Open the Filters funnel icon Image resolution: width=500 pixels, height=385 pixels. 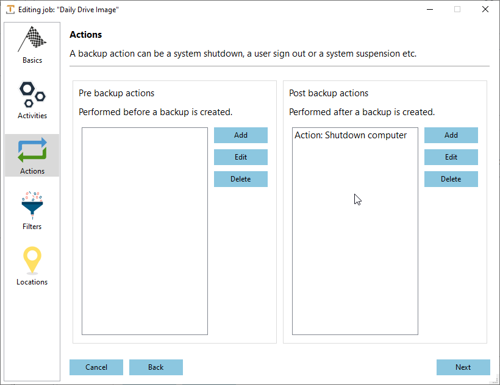[32, 205]
